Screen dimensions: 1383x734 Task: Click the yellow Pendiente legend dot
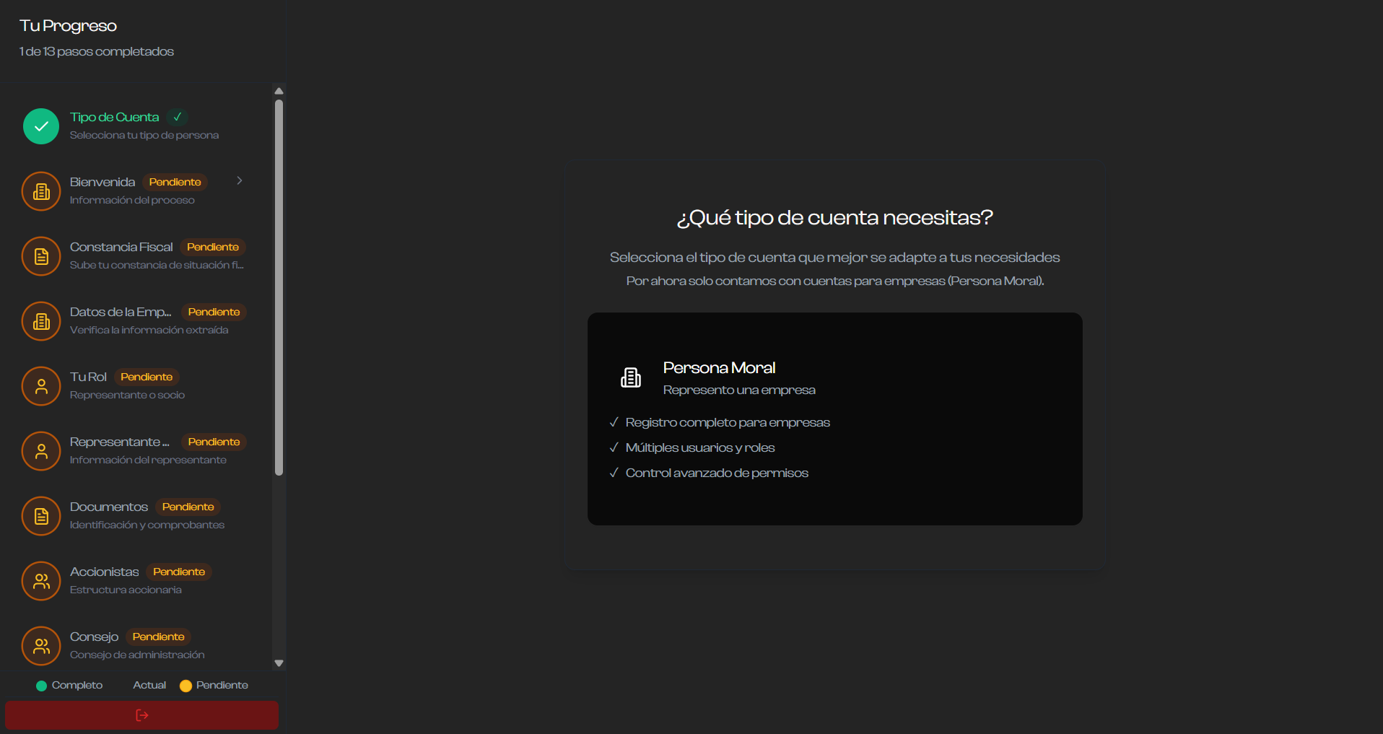pyautogui.click(x=186, y=686)
